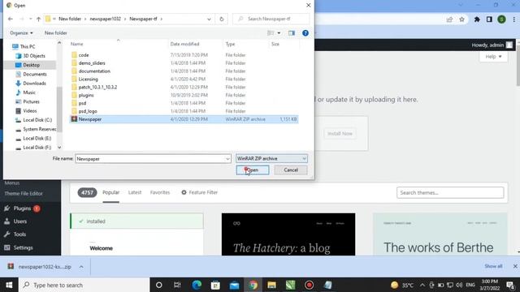Open Microsoft Edge from taskbar
The width and height of the screenshot is (520, 292).
[x=197, y=285]
